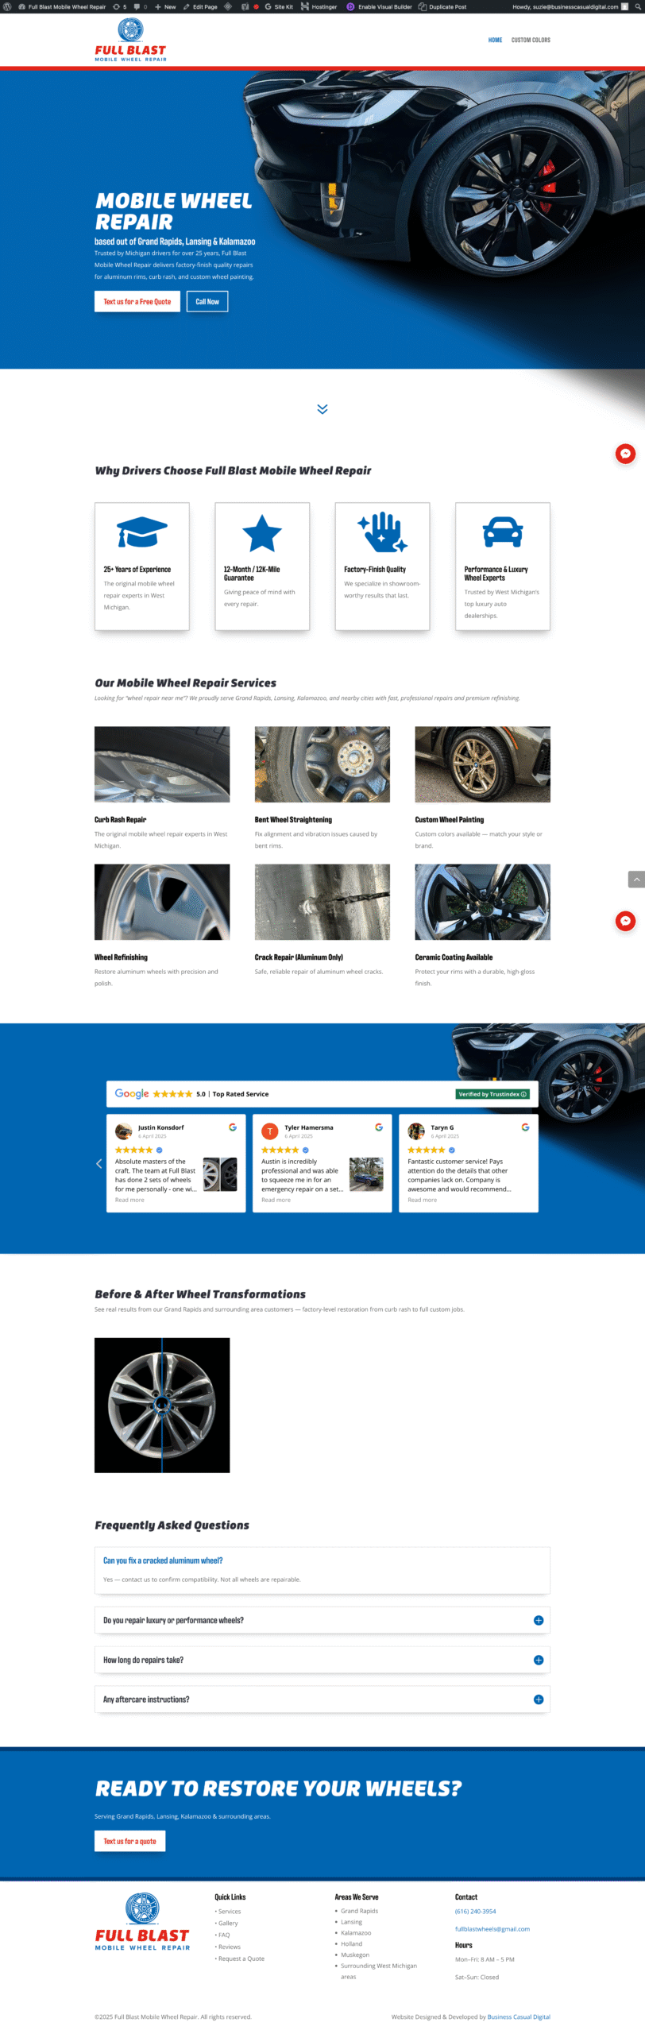Click Duplicate Post in admin bar
This screenshot has height=2034, width=645.
point(442,6)
